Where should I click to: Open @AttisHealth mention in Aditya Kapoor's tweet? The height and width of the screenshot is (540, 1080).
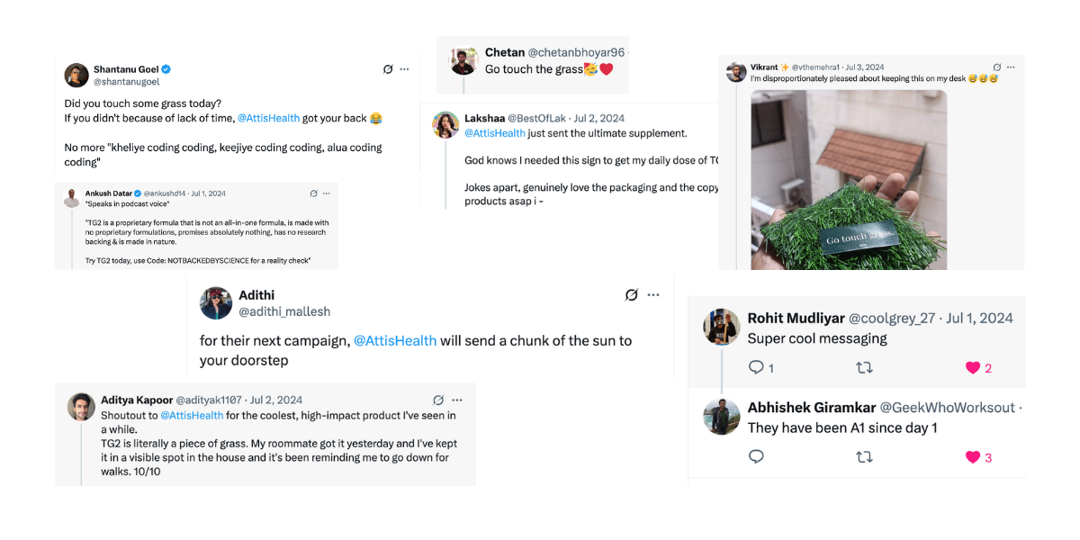pos(192,416)
